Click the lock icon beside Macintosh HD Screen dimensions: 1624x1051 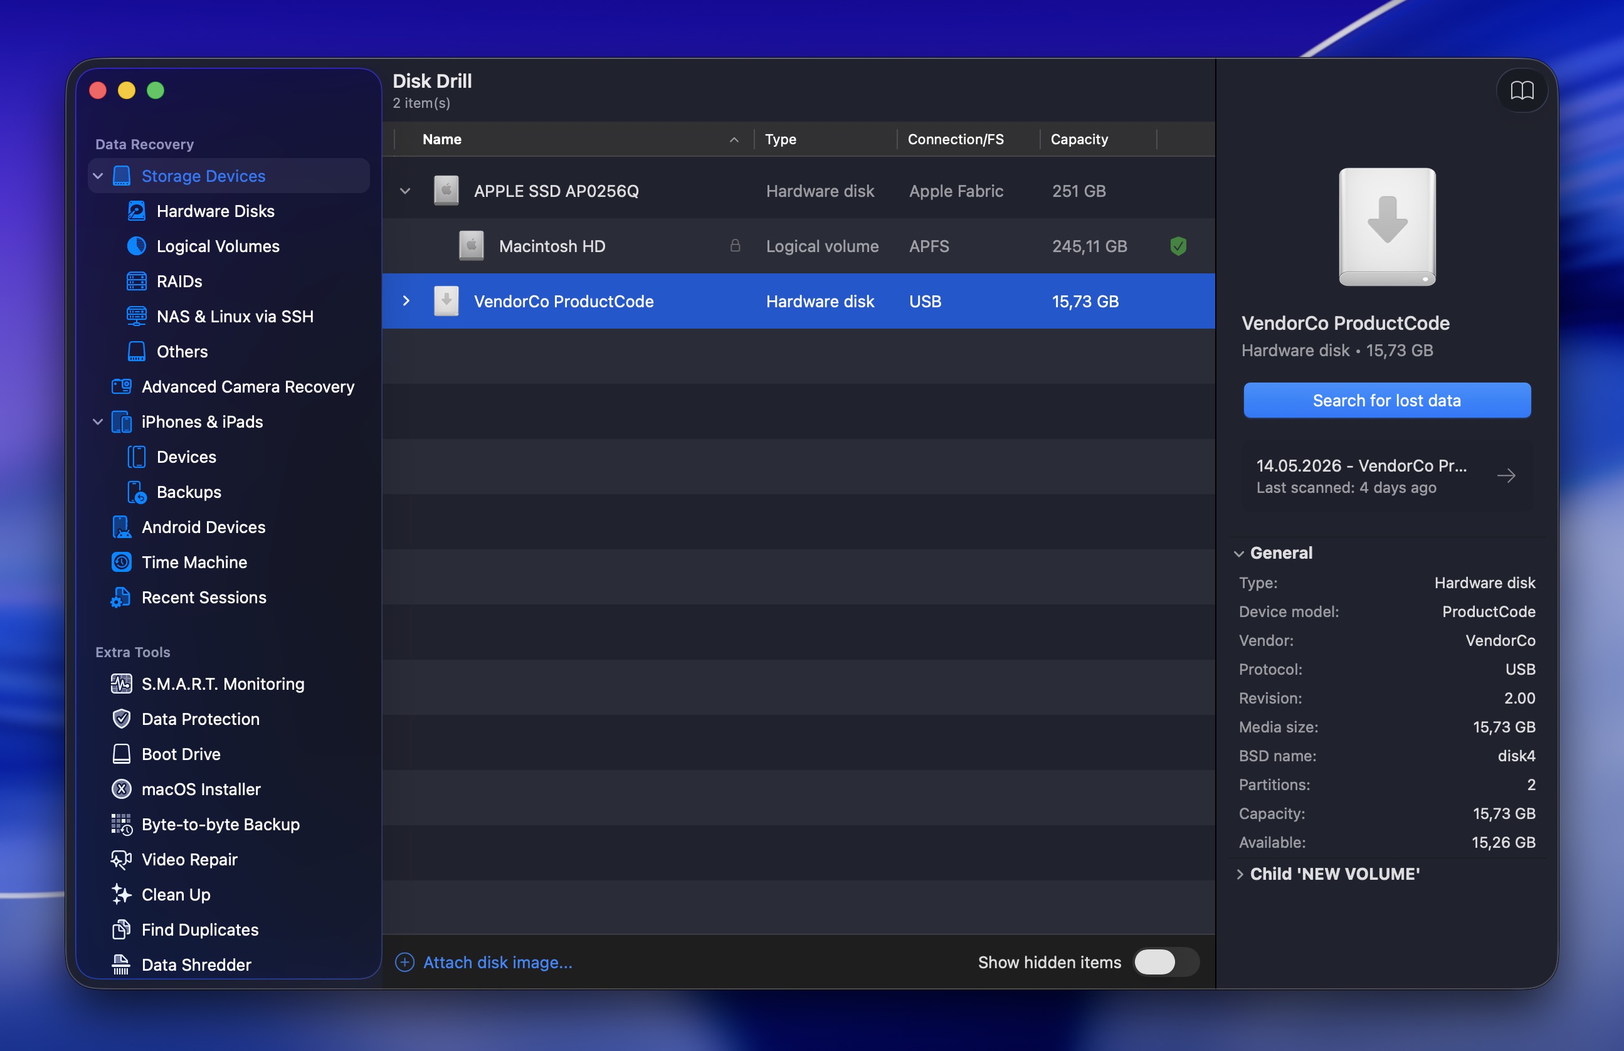coord(735,245)
